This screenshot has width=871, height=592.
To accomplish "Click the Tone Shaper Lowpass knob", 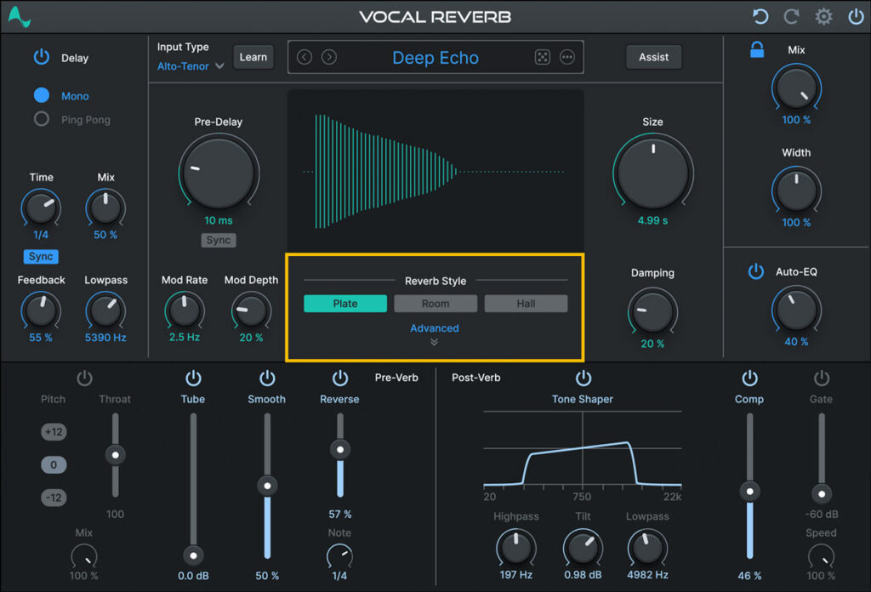I will 647,548.
